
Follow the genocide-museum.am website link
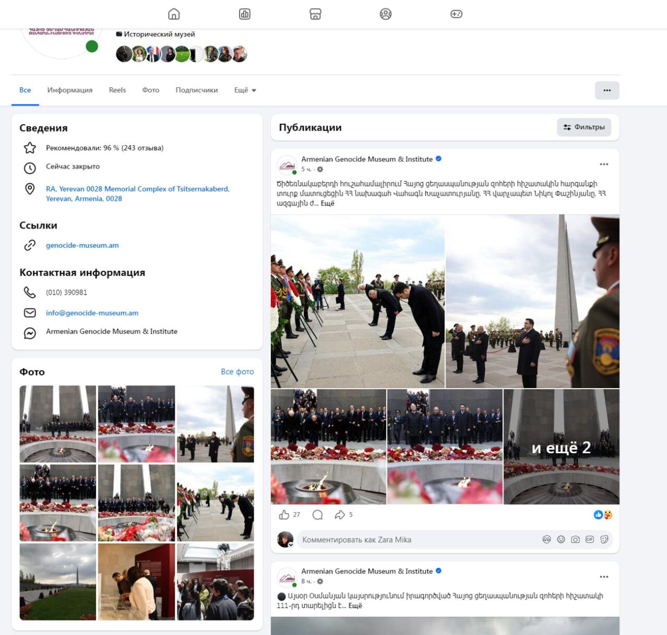(82, 245)
